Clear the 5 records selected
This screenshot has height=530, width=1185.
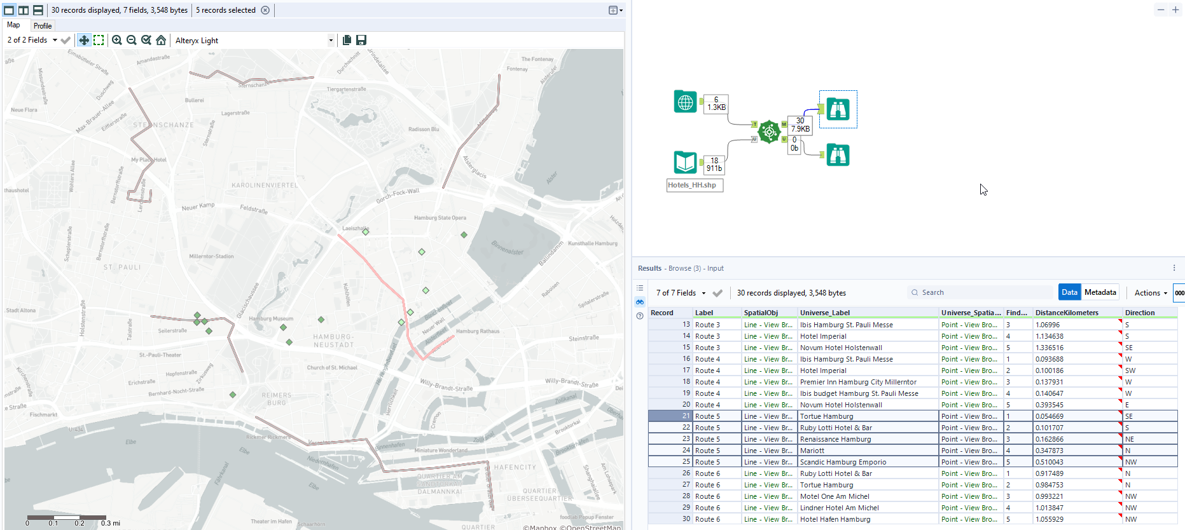coord(265,10)
